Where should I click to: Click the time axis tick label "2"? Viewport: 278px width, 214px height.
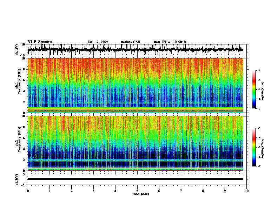72,191
